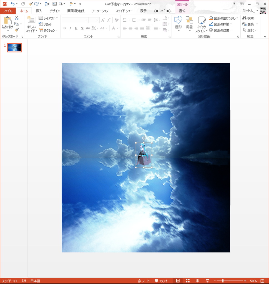Select slide 1 thumbnail in the panel
Viewport: 269px width, 284px height.
(x=14, y=48)
